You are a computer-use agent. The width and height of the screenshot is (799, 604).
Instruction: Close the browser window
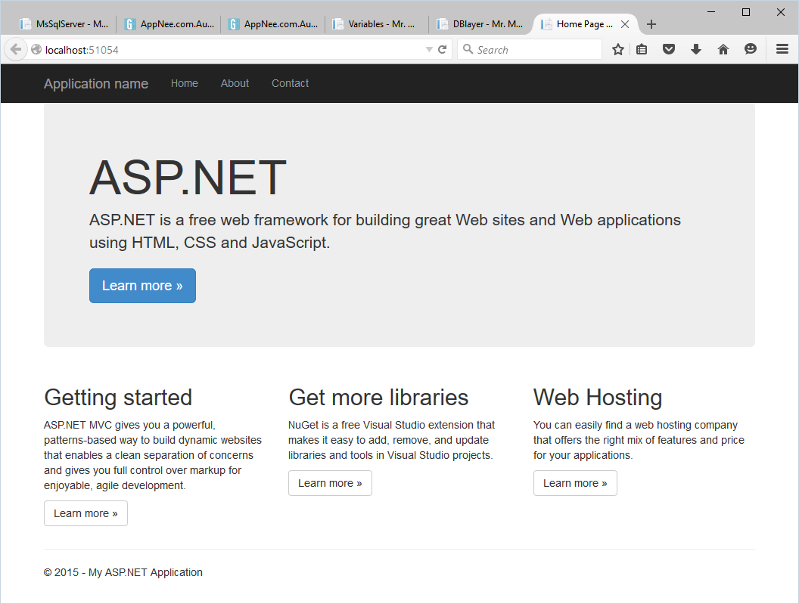pyautogui.click(x=781, y=12)
